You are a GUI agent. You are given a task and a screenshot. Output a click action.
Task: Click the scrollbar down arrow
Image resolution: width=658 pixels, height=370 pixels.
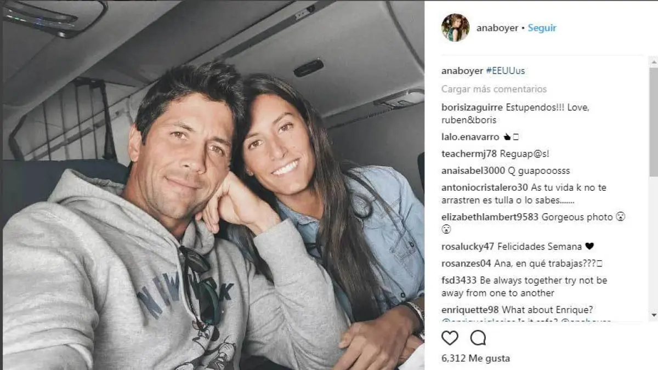653,315
